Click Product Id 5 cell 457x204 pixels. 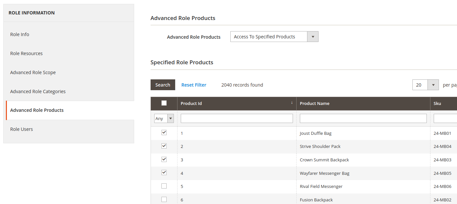(237, 186)
